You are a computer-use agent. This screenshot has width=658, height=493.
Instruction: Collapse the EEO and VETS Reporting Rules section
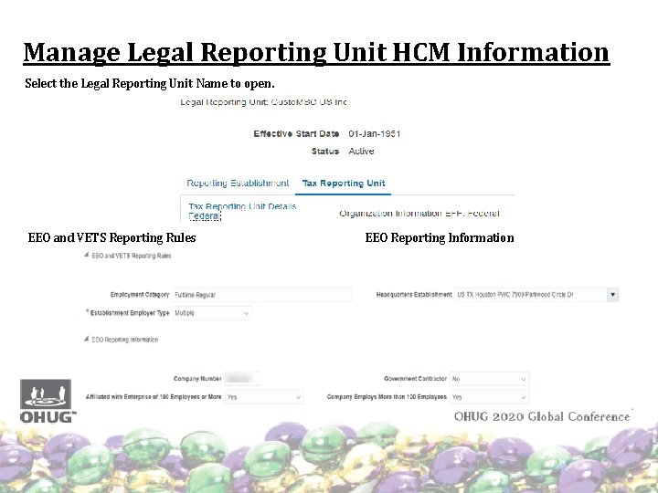[x=87, y=255]
